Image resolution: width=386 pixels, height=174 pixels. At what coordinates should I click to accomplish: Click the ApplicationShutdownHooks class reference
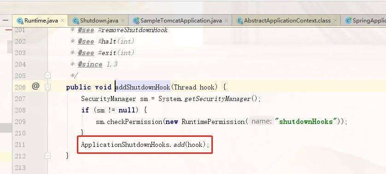pyautogui.click(x=125, y=145)
